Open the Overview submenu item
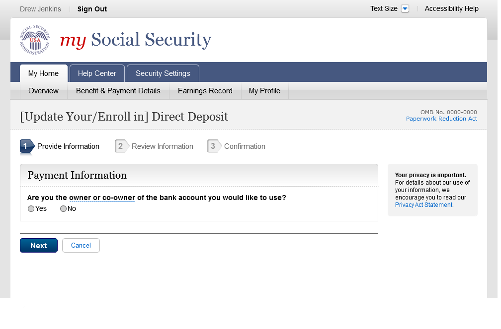Image resolution: width=501 pixels, height=329 pixels. point(43,91)
